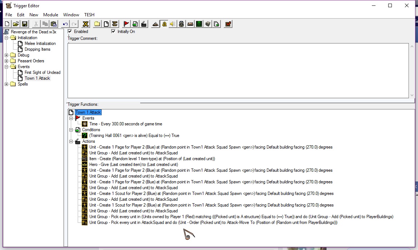
Task: Click the Cut scissors icon
Action: coord(36,24)
